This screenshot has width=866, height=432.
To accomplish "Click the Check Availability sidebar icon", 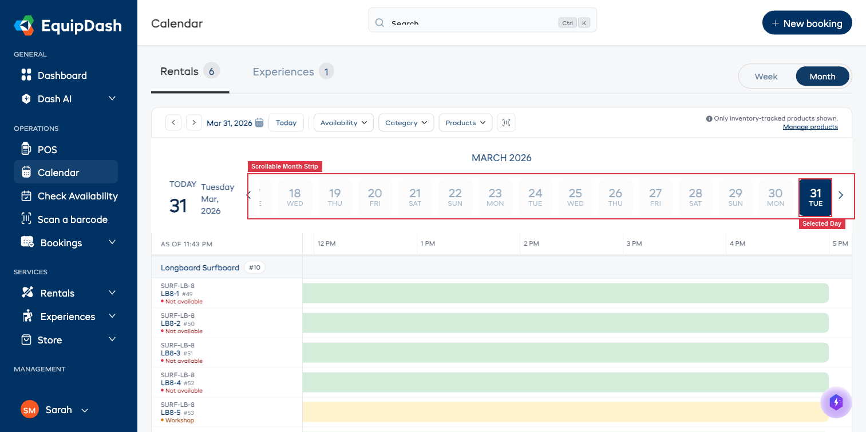I will [26, 196].
